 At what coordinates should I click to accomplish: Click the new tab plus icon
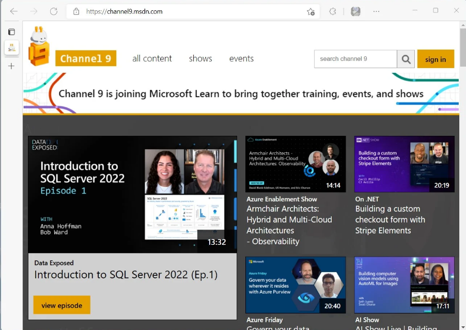11,66
